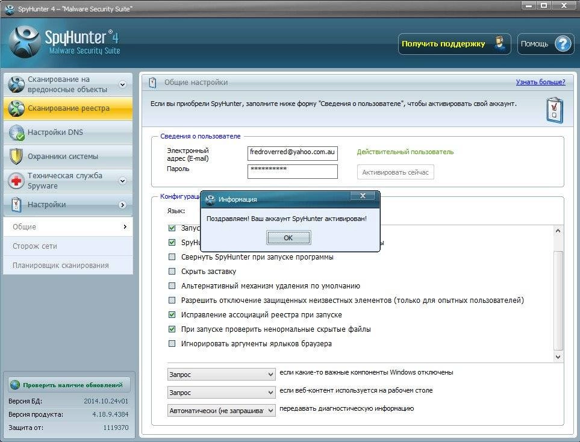580x442 pixels.
Task: Click OK in the Информация dialog
Action: point(288,238)
